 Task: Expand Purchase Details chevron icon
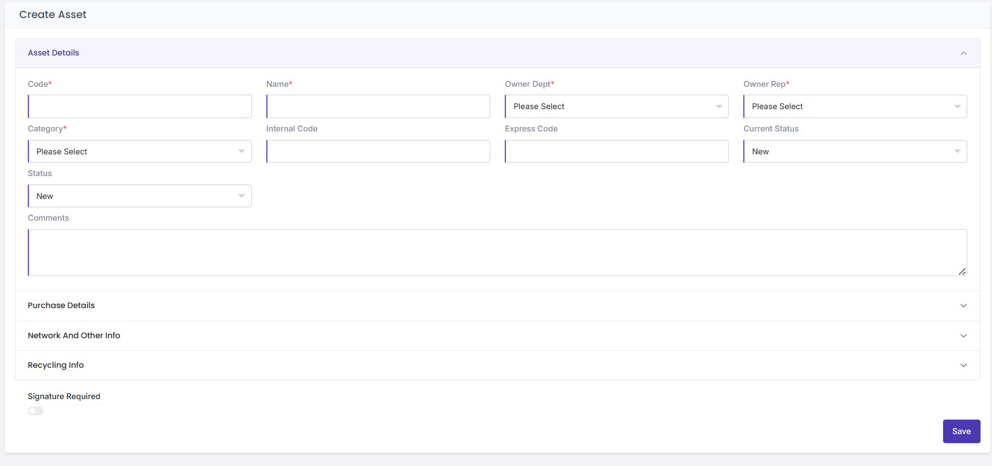coord(963,306)
